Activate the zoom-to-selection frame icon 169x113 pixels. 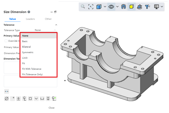click(x=91, y=6)
